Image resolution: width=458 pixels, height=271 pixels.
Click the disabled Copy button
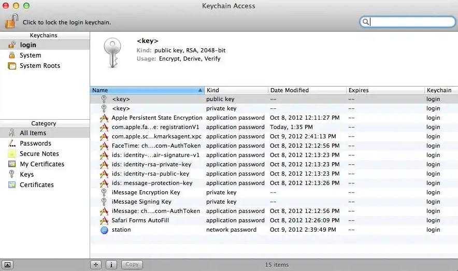(132, 265)
